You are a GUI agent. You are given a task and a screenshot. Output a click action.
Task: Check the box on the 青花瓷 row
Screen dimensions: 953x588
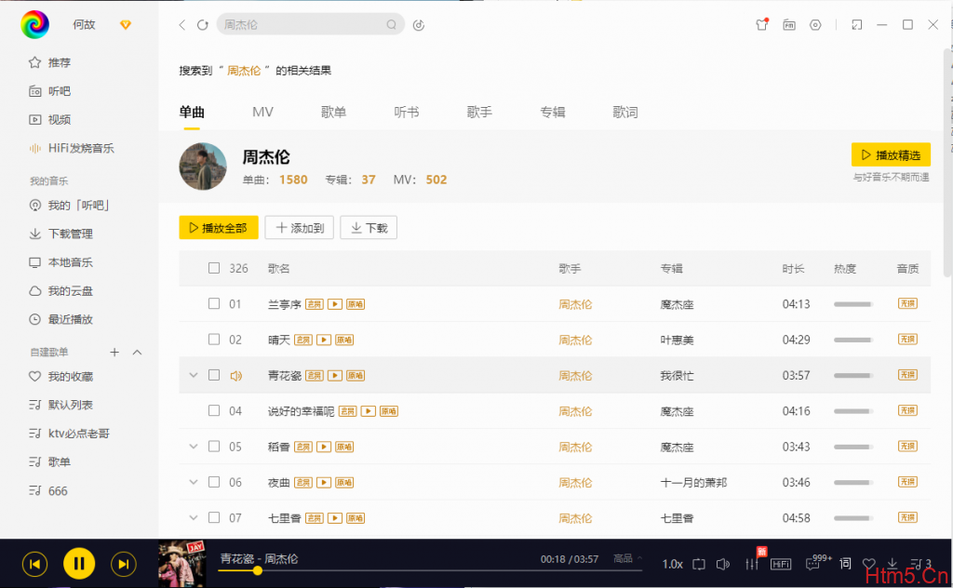click(x=214, y=375)
